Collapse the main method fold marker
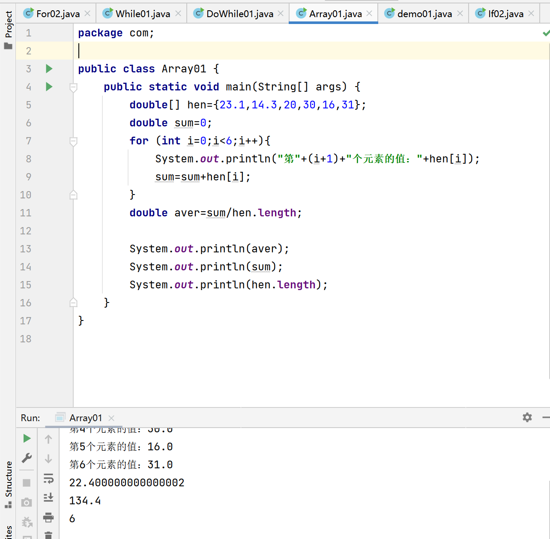The height and width of the screenshot is (539, 550). [x=73, y=87]
